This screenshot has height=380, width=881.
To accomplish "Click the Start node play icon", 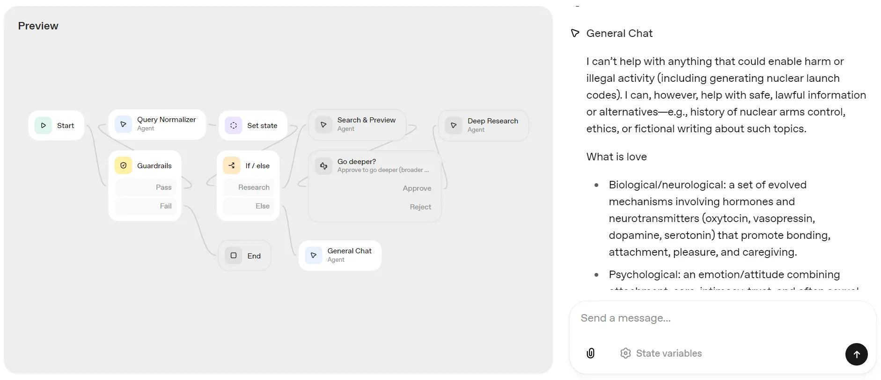I will point(43,125).
